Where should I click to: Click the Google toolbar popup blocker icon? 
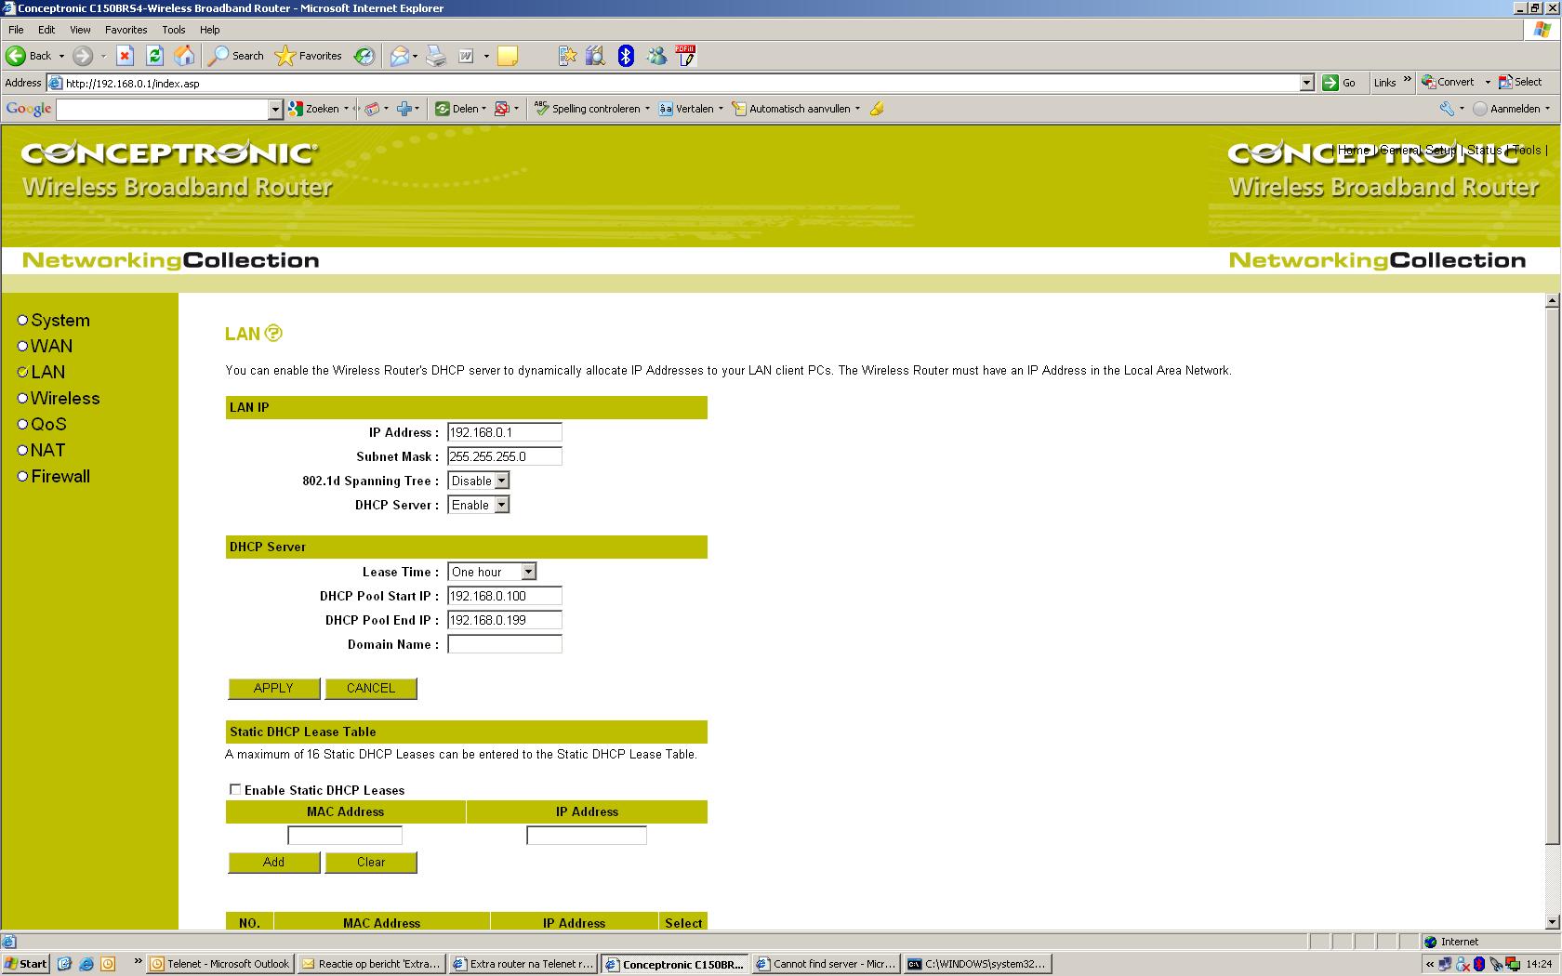[x=502, y=109]
